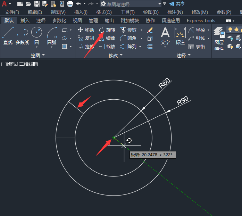Viewport: 242px width, 216px height.
Task: Activate the Trim (修剪) tool
Action: (128, 30)
